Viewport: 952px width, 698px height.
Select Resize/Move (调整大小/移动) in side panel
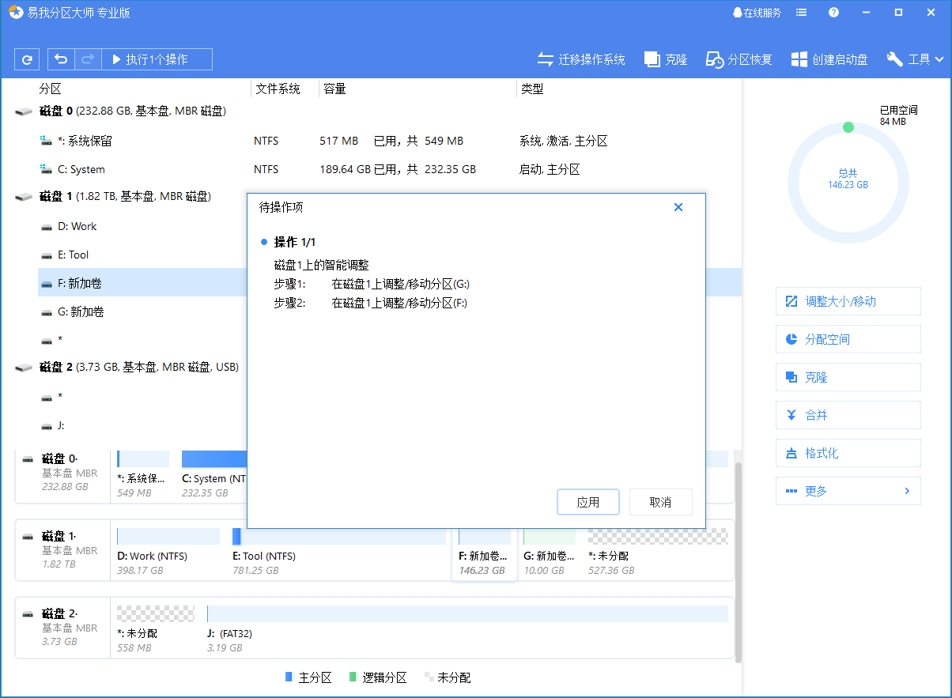(848, 301)
